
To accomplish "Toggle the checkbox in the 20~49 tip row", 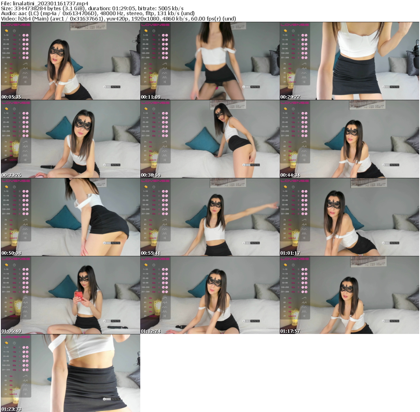I will 19,44.
